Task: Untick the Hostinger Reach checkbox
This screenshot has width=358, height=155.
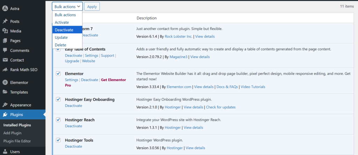Action: pyautogui.click(x=58, y=120)
